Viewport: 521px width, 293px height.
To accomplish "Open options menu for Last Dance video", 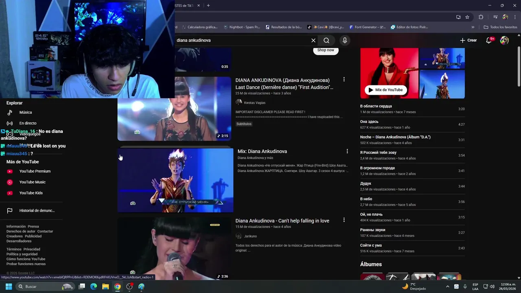I will coord(344,80).
